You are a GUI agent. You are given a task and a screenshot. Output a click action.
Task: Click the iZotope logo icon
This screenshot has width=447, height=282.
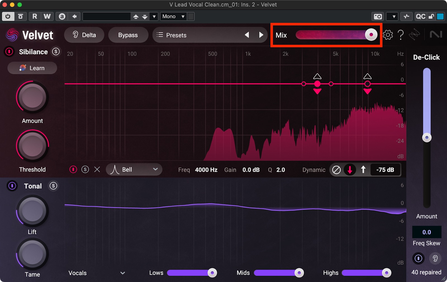[x=414, y=35]
